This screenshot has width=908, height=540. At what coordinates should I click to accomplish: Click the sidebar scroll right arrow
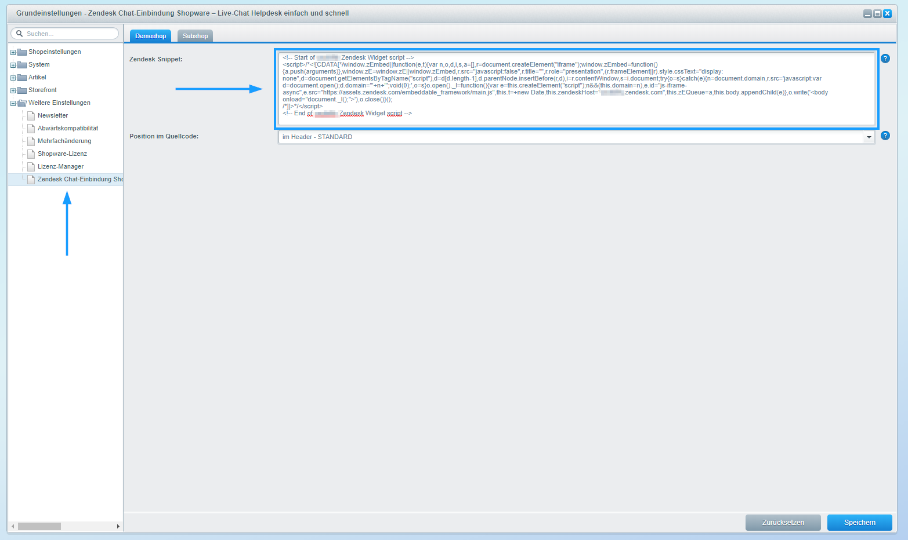[x=118, y=526]
